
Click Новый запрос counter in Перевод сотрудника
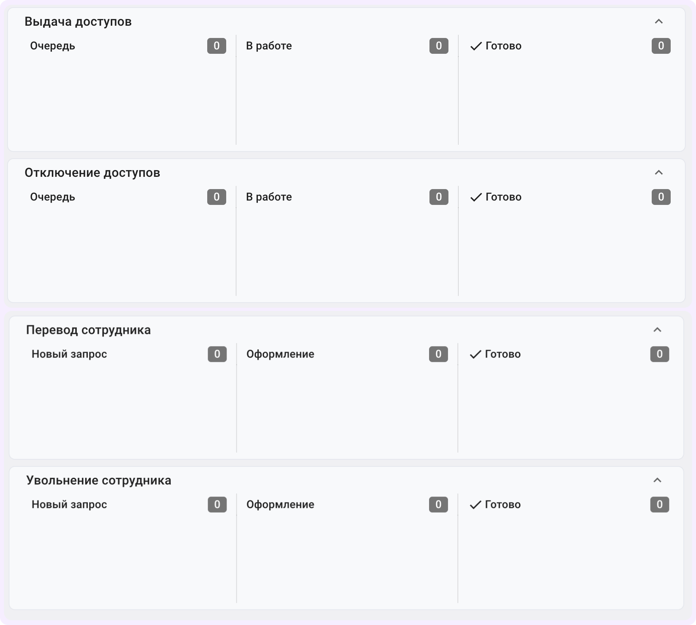click(217, 354)
